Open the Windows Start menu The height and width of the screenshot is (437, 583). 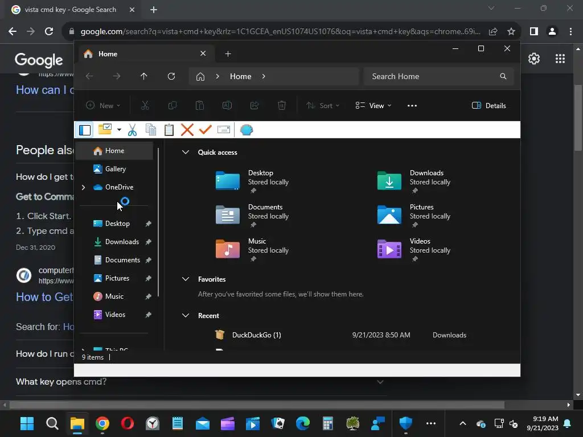click(27, 423)
